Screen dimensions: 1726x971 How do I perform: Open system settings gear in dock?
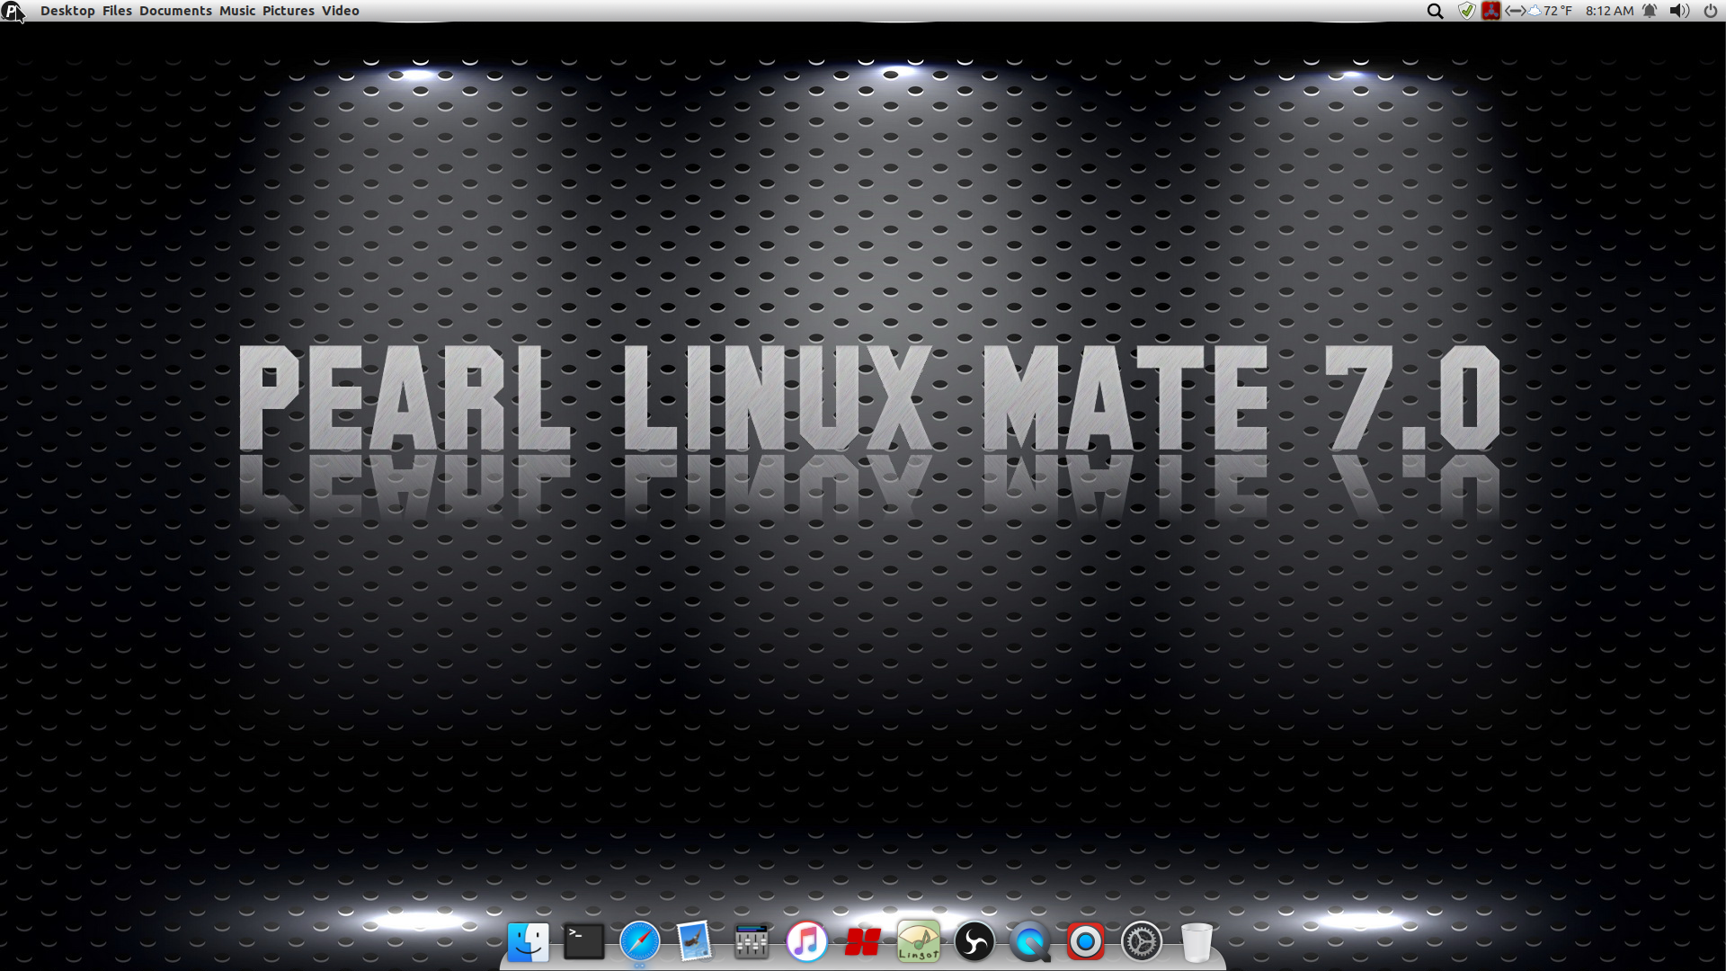[1141, 942]
